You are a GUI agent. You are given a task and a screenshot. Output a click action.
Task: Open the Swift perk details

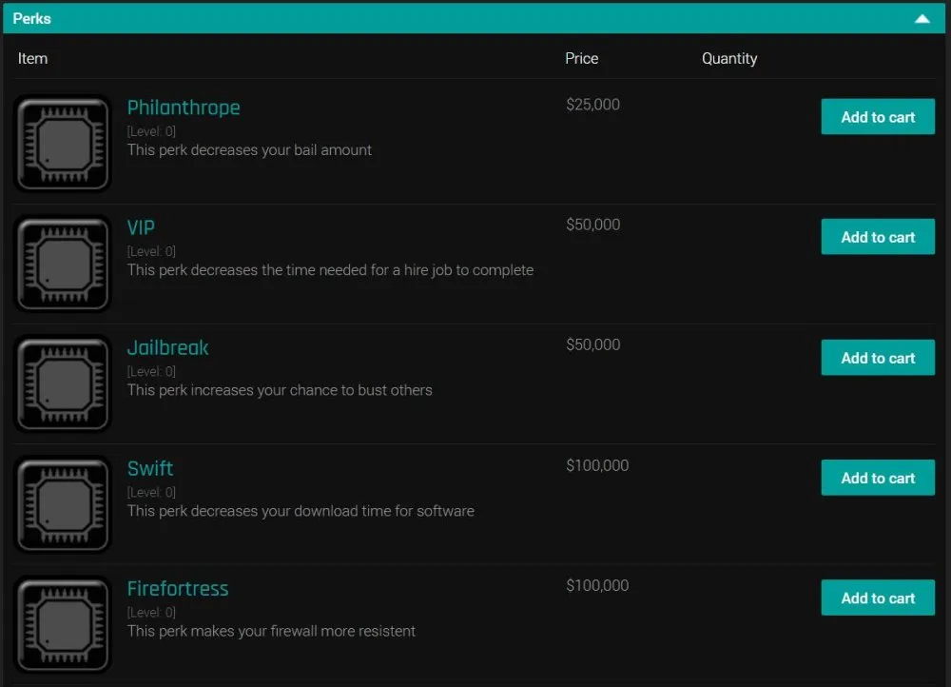pos(150,468)
